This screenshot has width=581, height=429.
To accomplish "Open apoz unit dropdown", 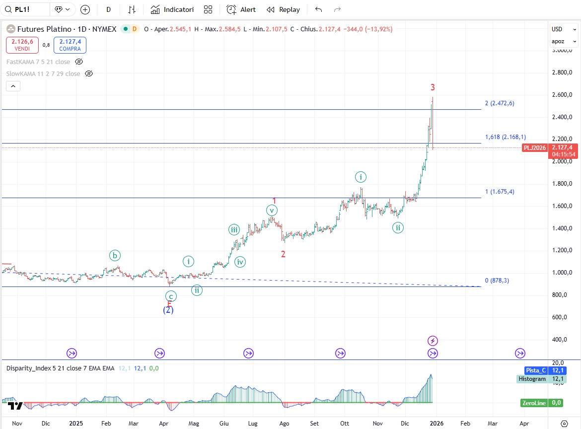I will pos(564,42).
